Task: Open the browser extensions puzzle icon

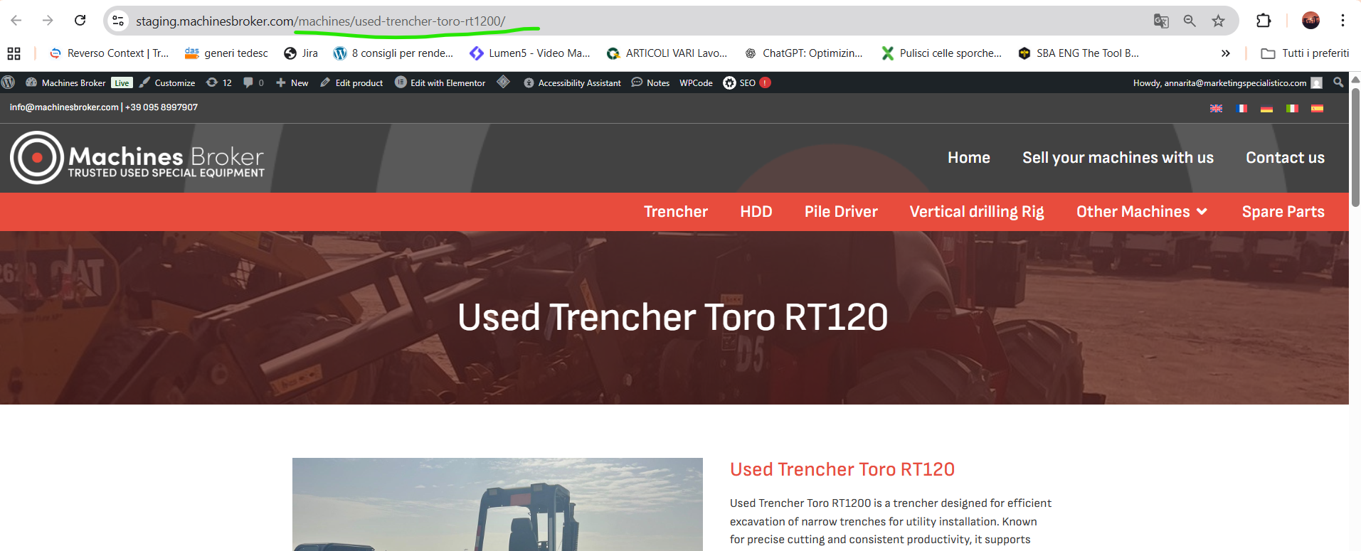Action: tap(1264, 21)
